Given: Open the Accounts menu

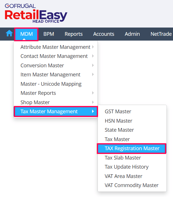Looking at the screenshot, I should [x=103, y=34].
